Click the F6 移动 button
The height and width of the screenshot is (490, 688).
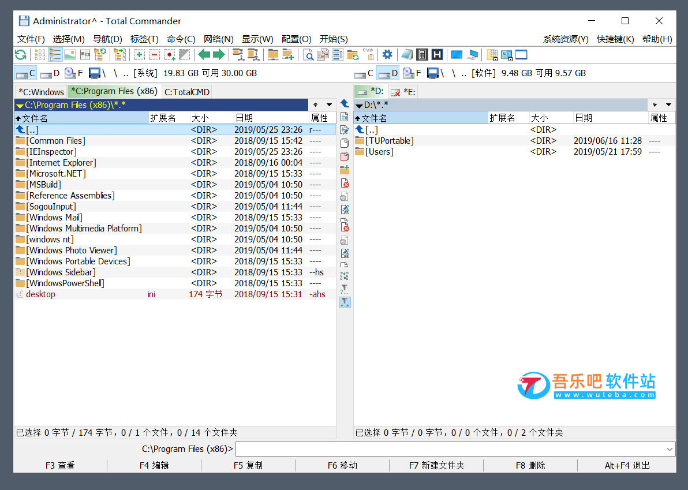[342, 465]
